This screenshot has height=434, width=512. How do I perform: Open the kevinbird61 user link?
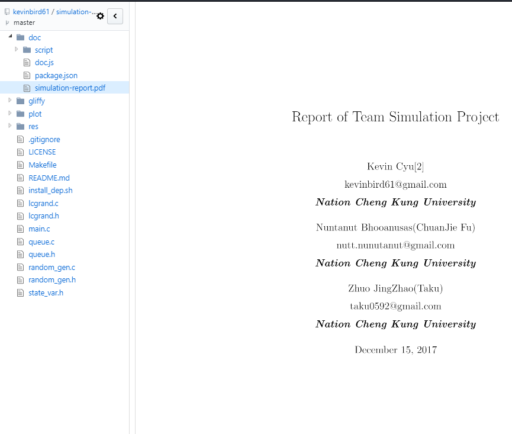[x=31, y=12]
